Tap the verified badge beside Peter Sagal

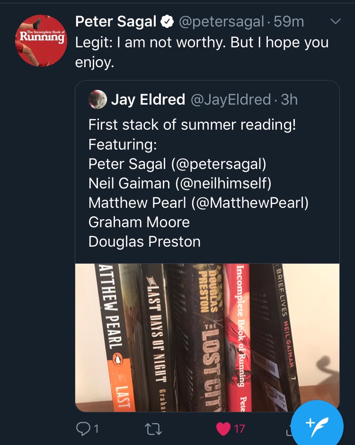click(166, 22)
